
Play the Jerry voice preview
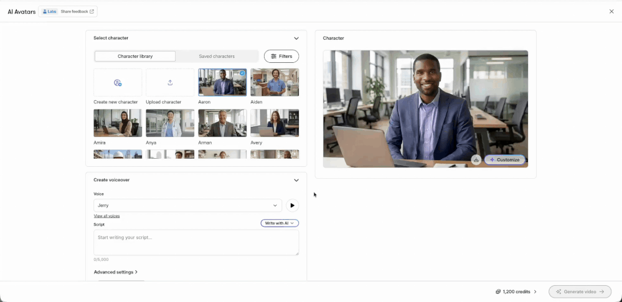tap(293, 205)
